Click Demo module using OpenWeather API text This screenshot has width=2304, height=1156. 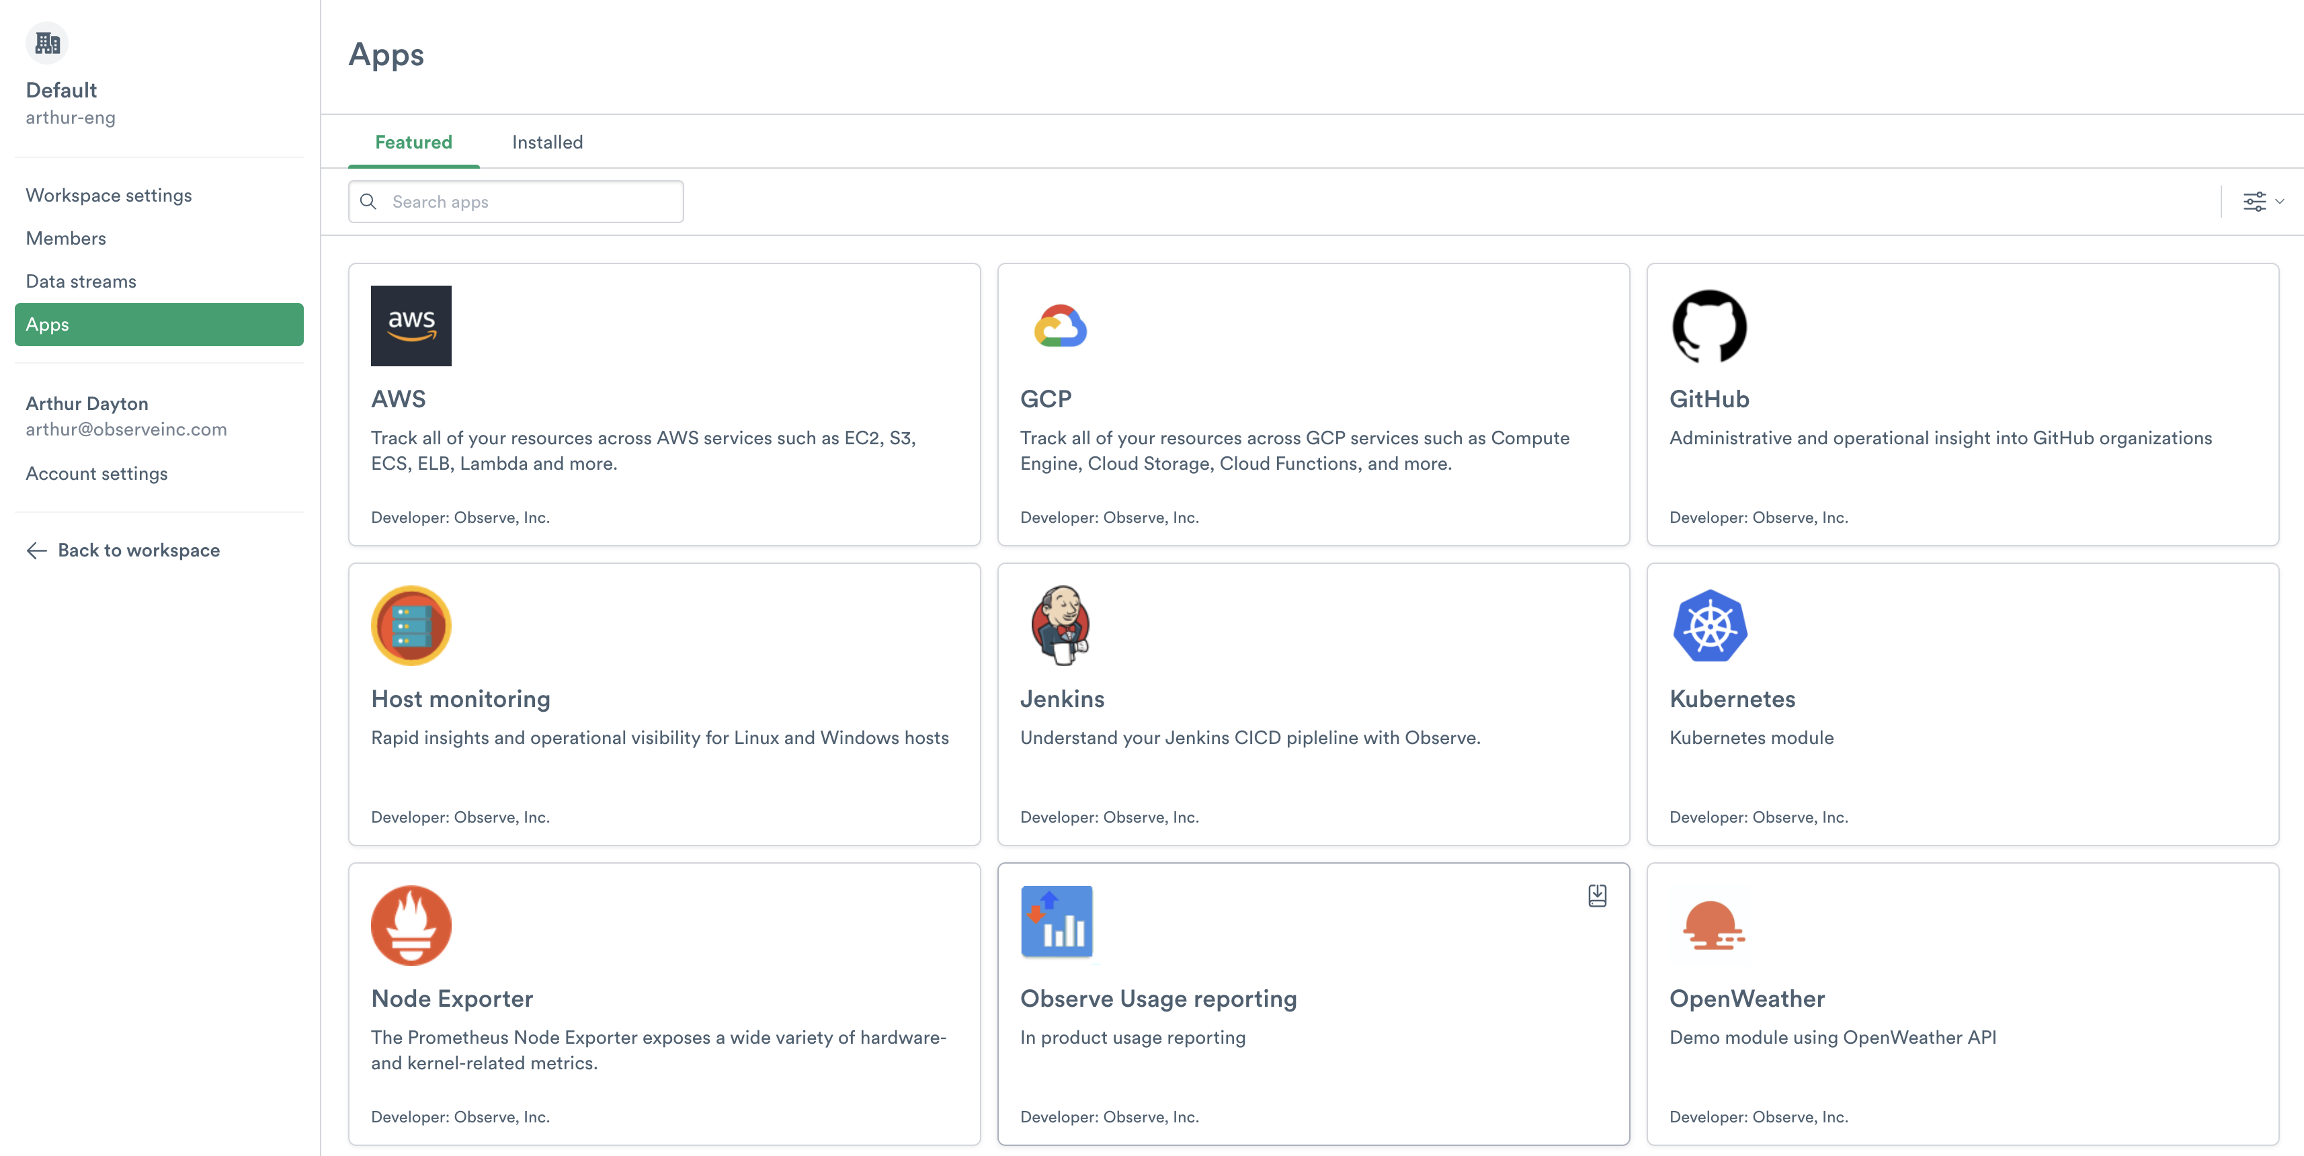[1833, 1038]
